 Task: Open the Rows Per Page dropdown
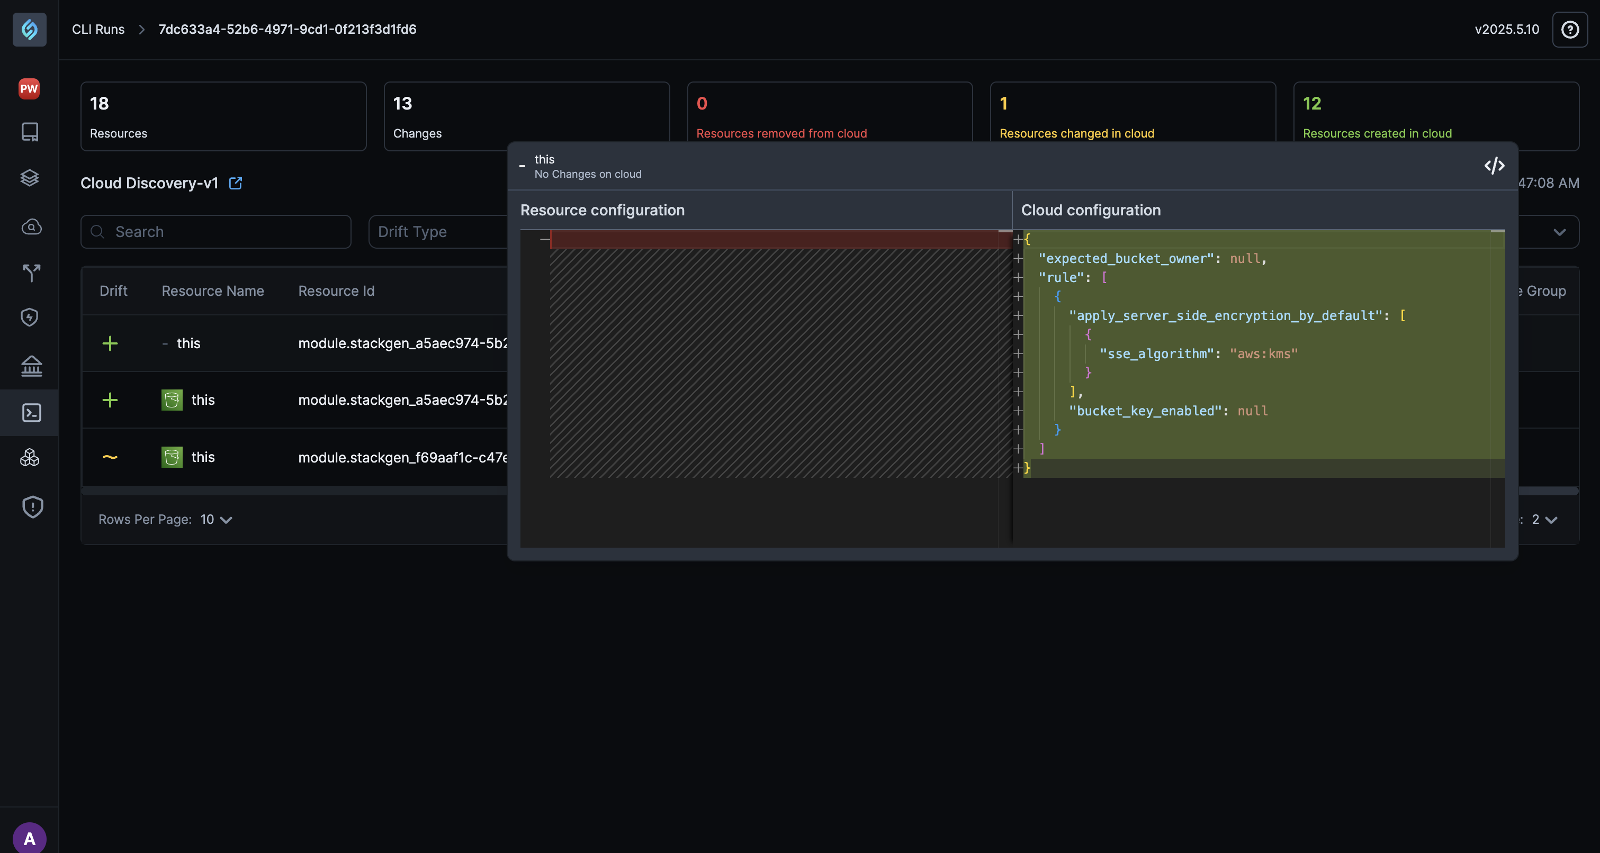click(216, 520)
